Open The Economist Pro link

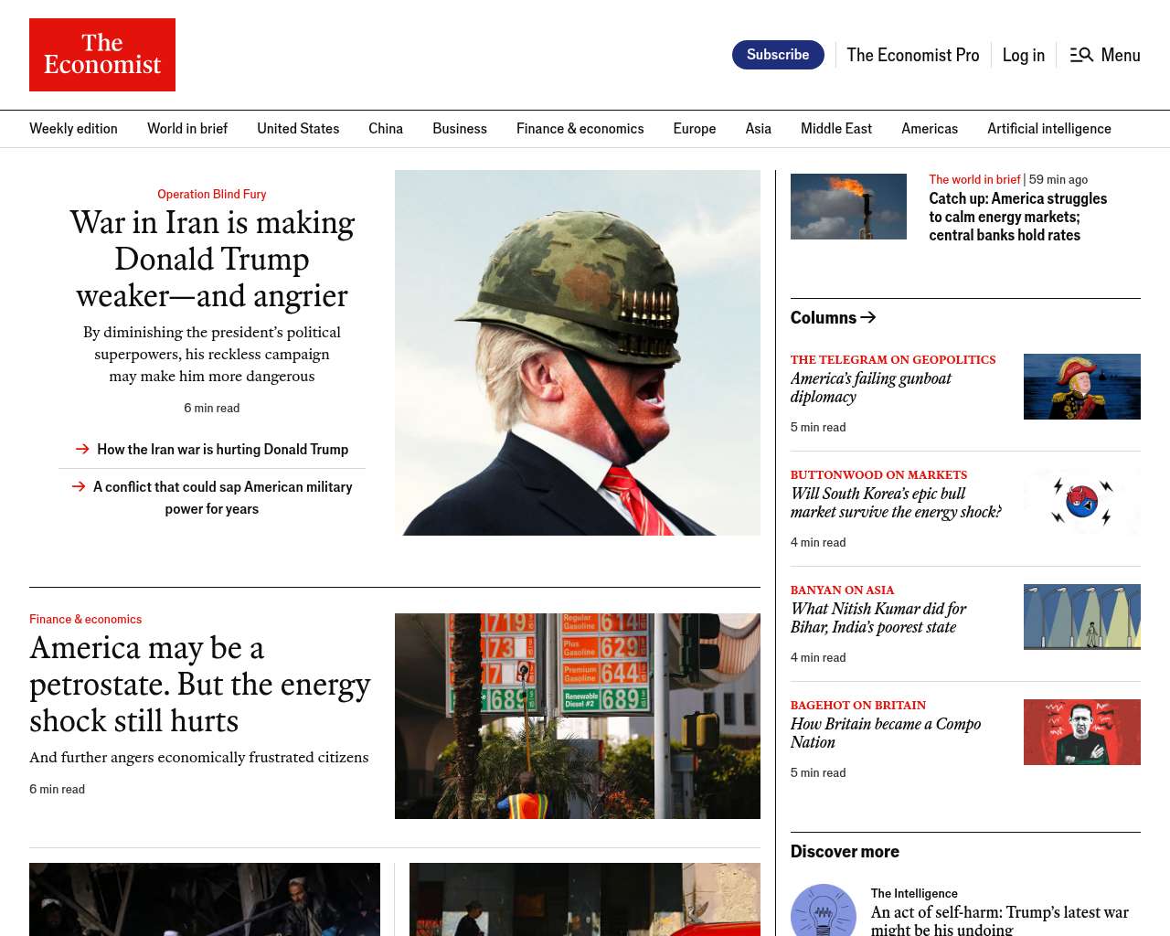click(913, 55)
